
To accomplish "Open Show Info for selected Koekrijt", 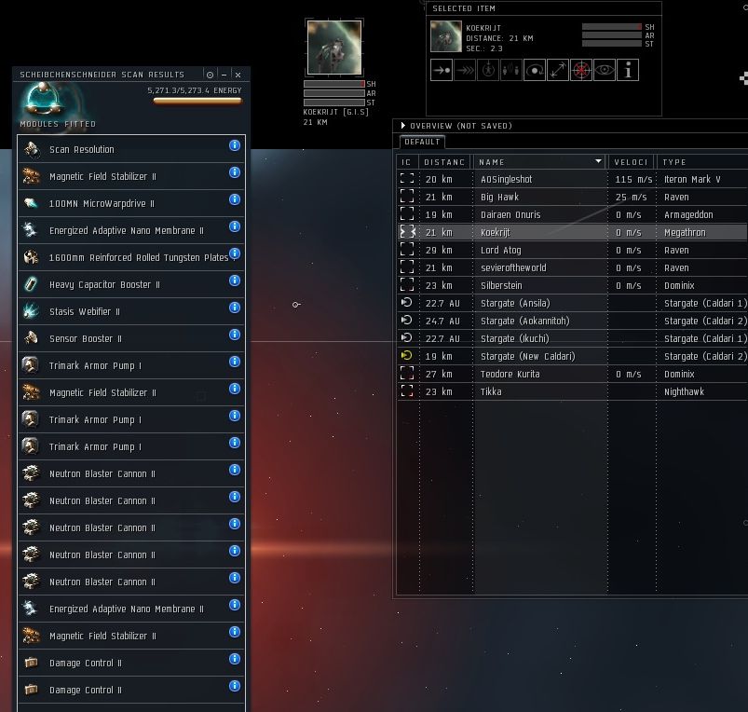I will [x=628, y=70].
